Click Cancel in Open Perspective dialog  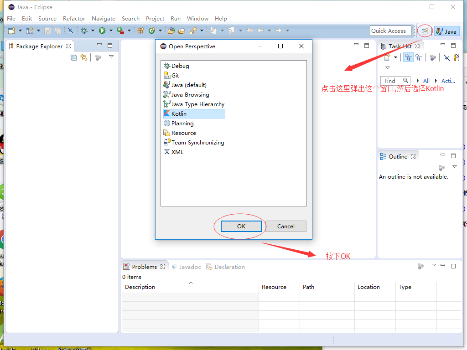[285, 226]
